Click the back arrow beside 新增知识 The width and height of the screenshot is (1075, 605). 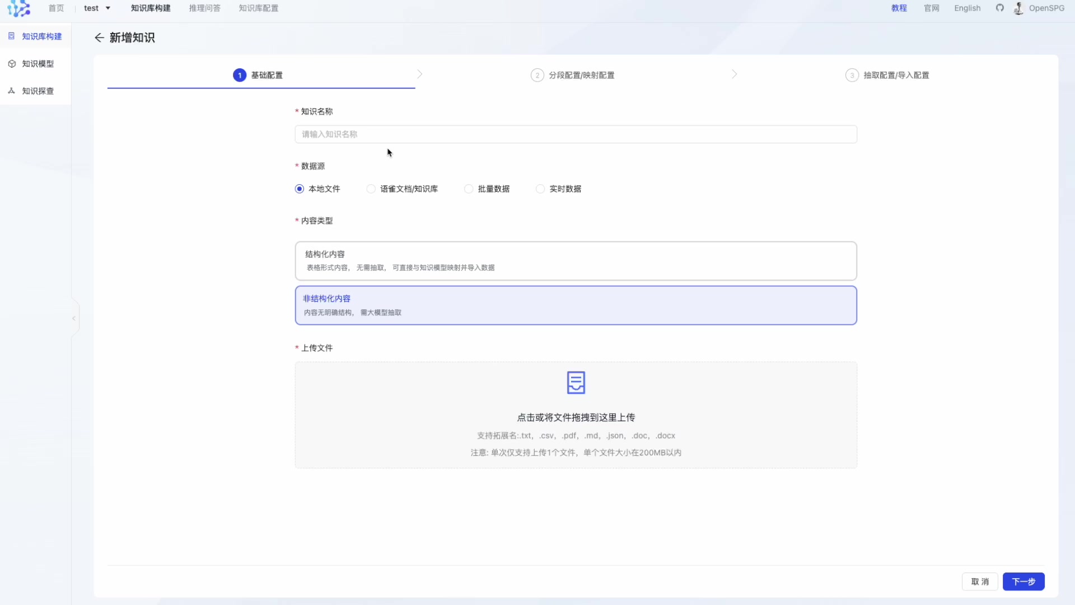click(x=99, y=38)
